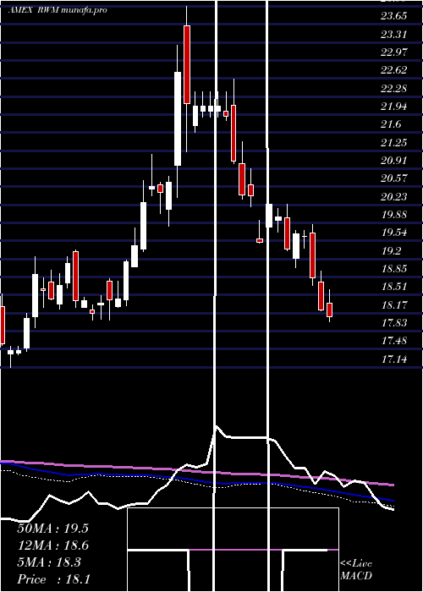The height and width of the screenshot is (592, 423).
Task: Click the 5MA : 18.3 indicator text
Action: [x=49, y=562]
